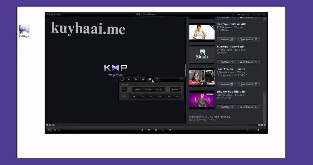Open Browser for Can You Survive With
This screenshot has height=165, width=313.
pos(248,39)
